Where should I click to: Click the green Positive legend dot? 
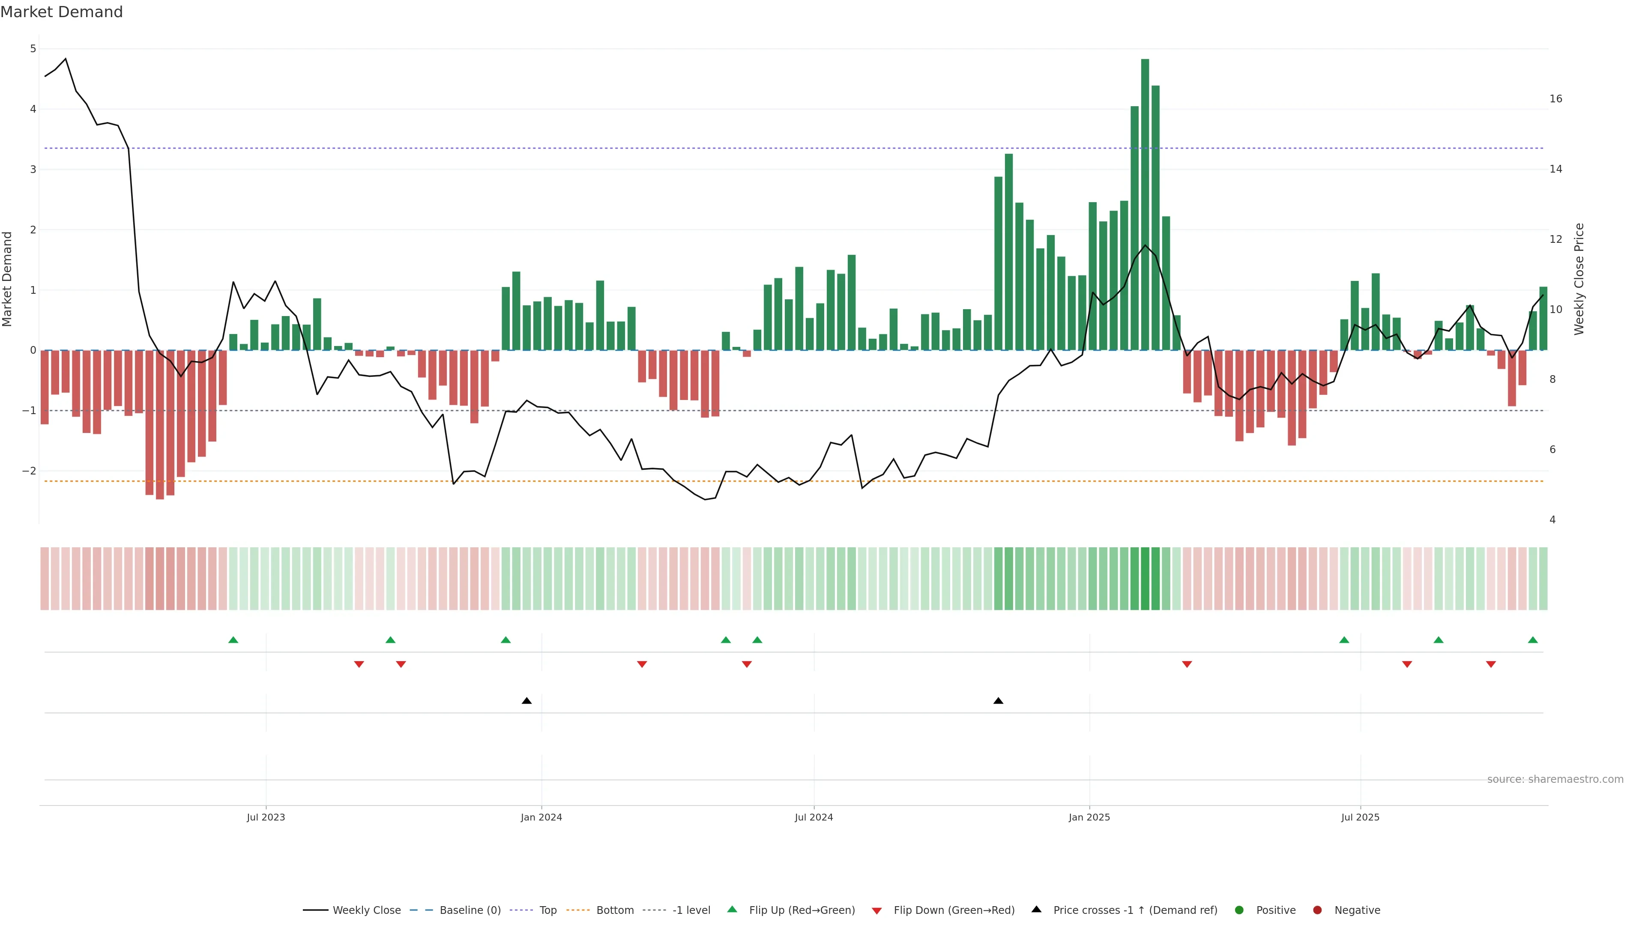click(x=1239, y=910)
